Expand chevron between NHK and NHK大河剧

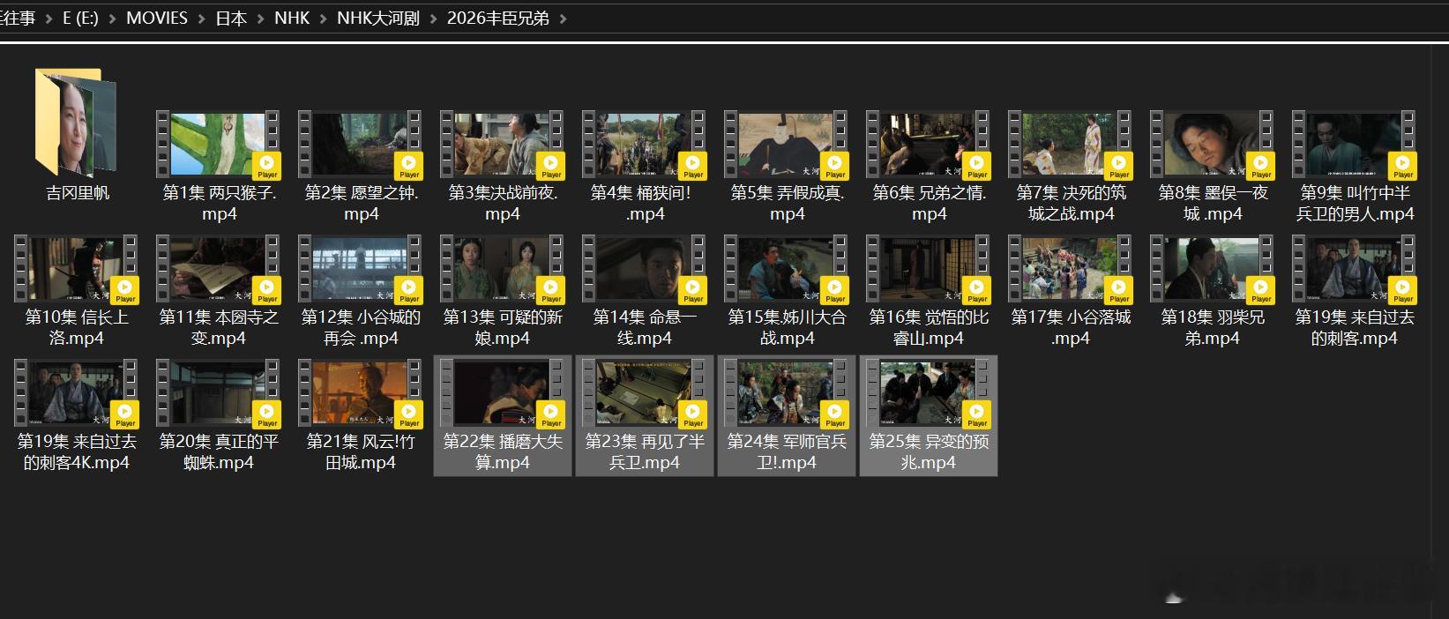(x=324, y=18)
